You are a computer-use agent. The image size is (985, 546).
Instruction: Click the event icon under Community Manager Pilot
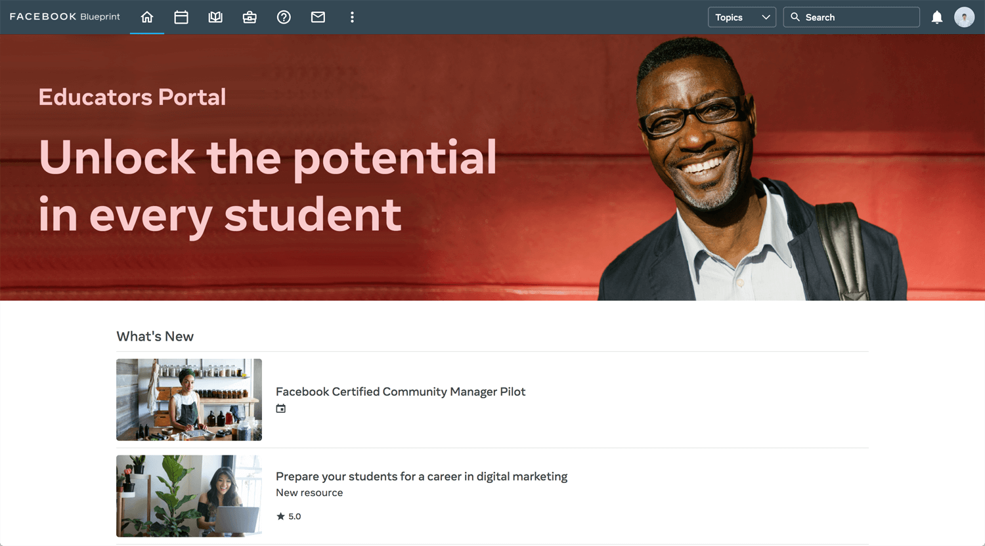pyautogui.click(x=281, y=409)
